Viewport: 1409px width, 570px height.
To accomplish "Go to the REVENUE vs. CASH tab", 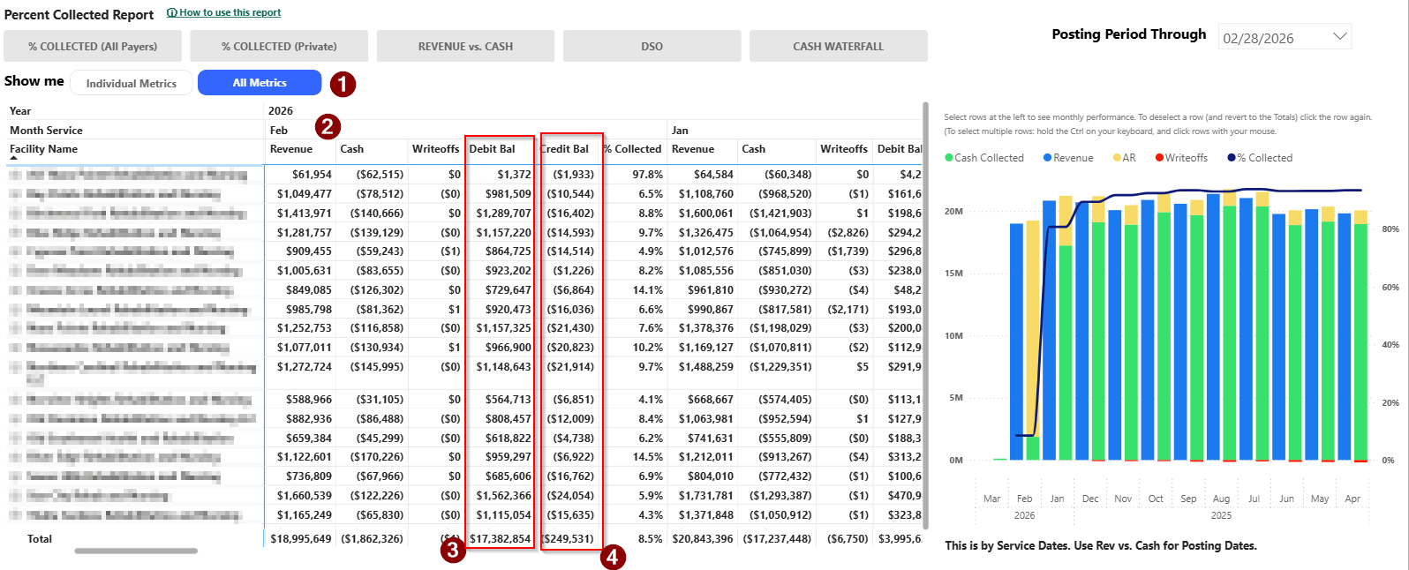I will tap(465, 46).
